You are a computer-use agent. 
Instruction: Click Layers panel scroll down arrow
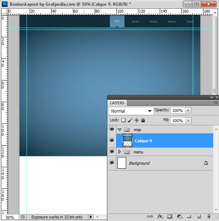click(216, 209)
